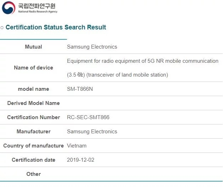Click the bullet circle before the heading

coord(2,27)
